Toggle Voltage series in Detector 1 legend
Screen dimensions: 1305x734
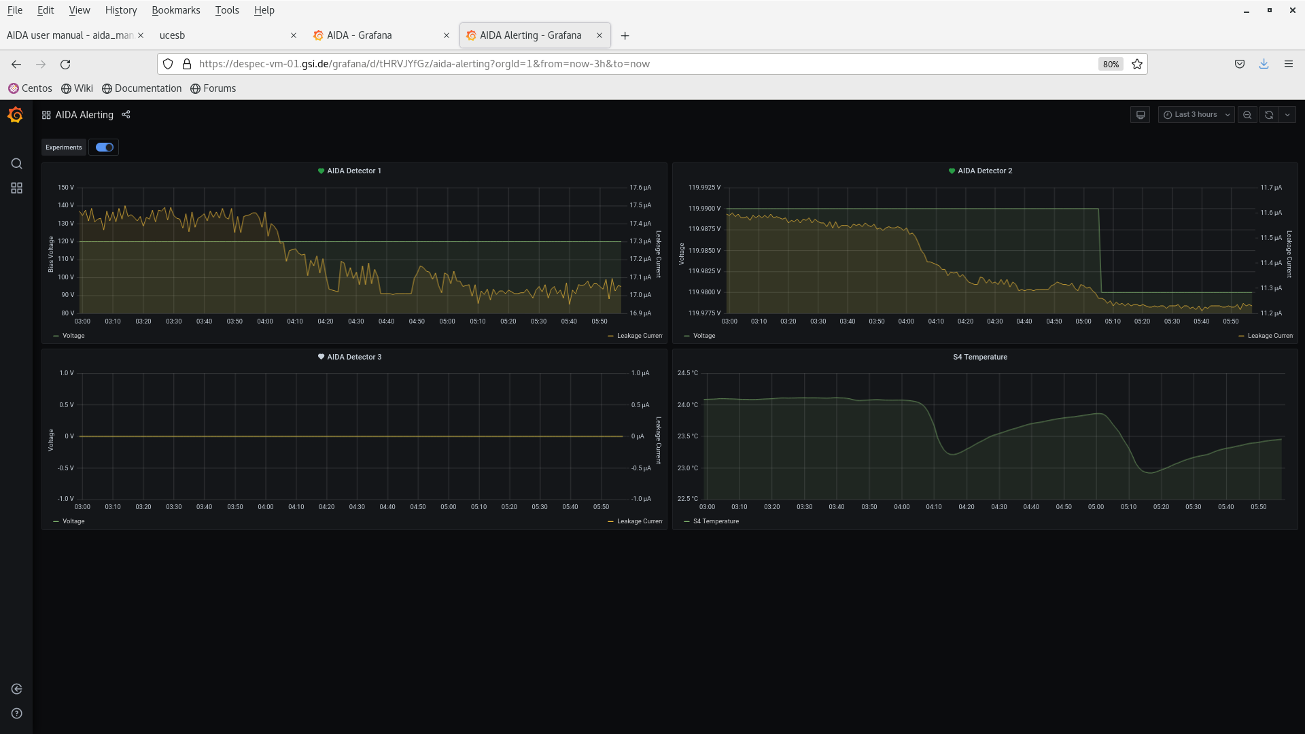(73, 336)
